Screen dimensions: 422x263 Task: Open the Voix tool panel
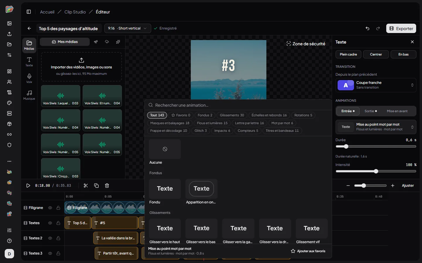tap(29, 79)
